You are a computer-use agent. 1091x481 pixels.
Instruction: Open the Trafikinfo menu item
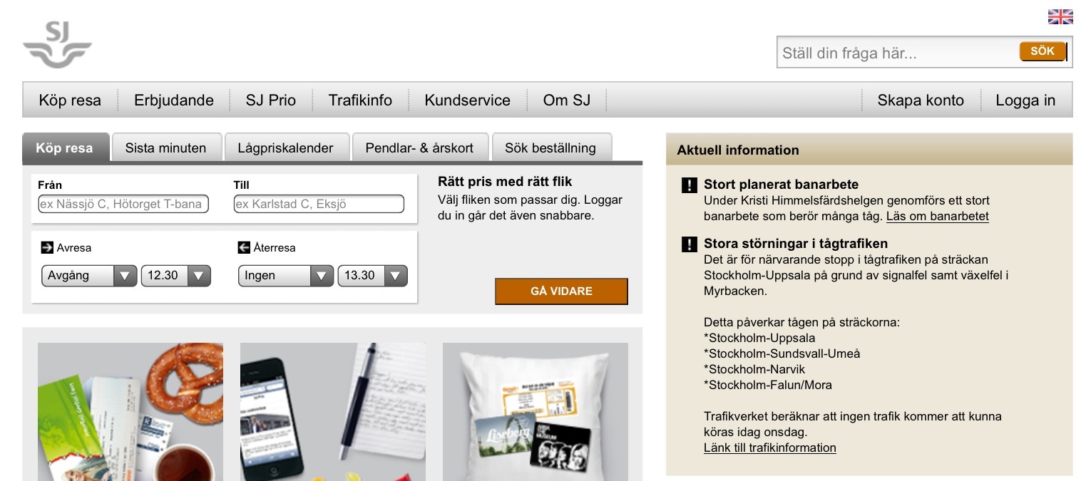pos(360,100)
